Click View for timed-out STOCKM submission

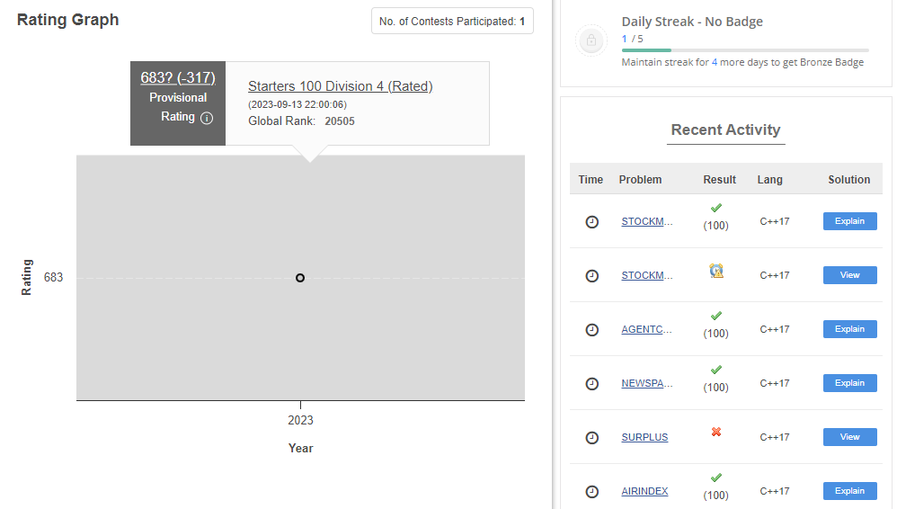click(849, 275)
